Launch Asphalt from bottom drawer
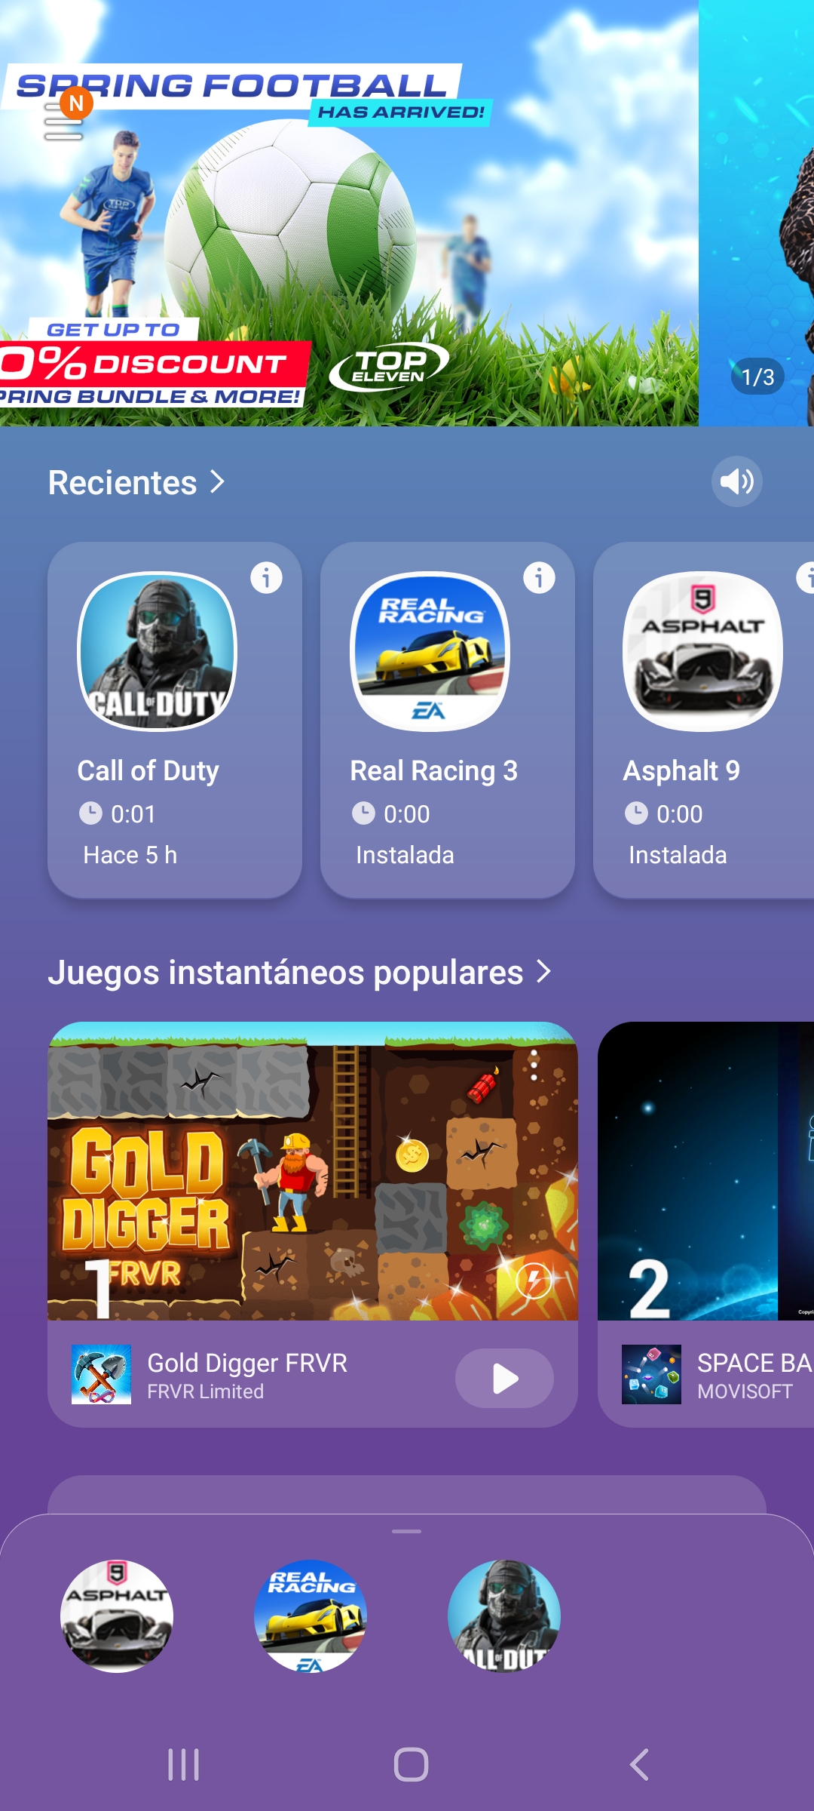814x1811 pixels. click(117, 1616)
